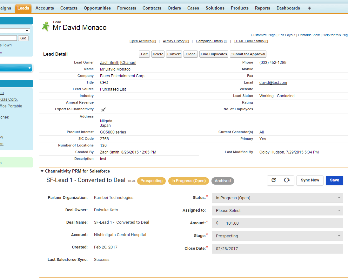Image resolution: width=348 pixels, height=279 pixels.
Task: Jump to HTML Email Status section
Action: pyautogui.click(x=251, y=41)
